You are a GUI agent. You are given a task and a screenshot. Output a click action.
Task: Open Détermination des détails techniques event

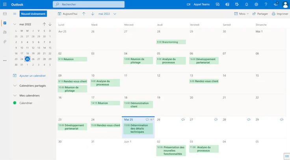(138, 128)
